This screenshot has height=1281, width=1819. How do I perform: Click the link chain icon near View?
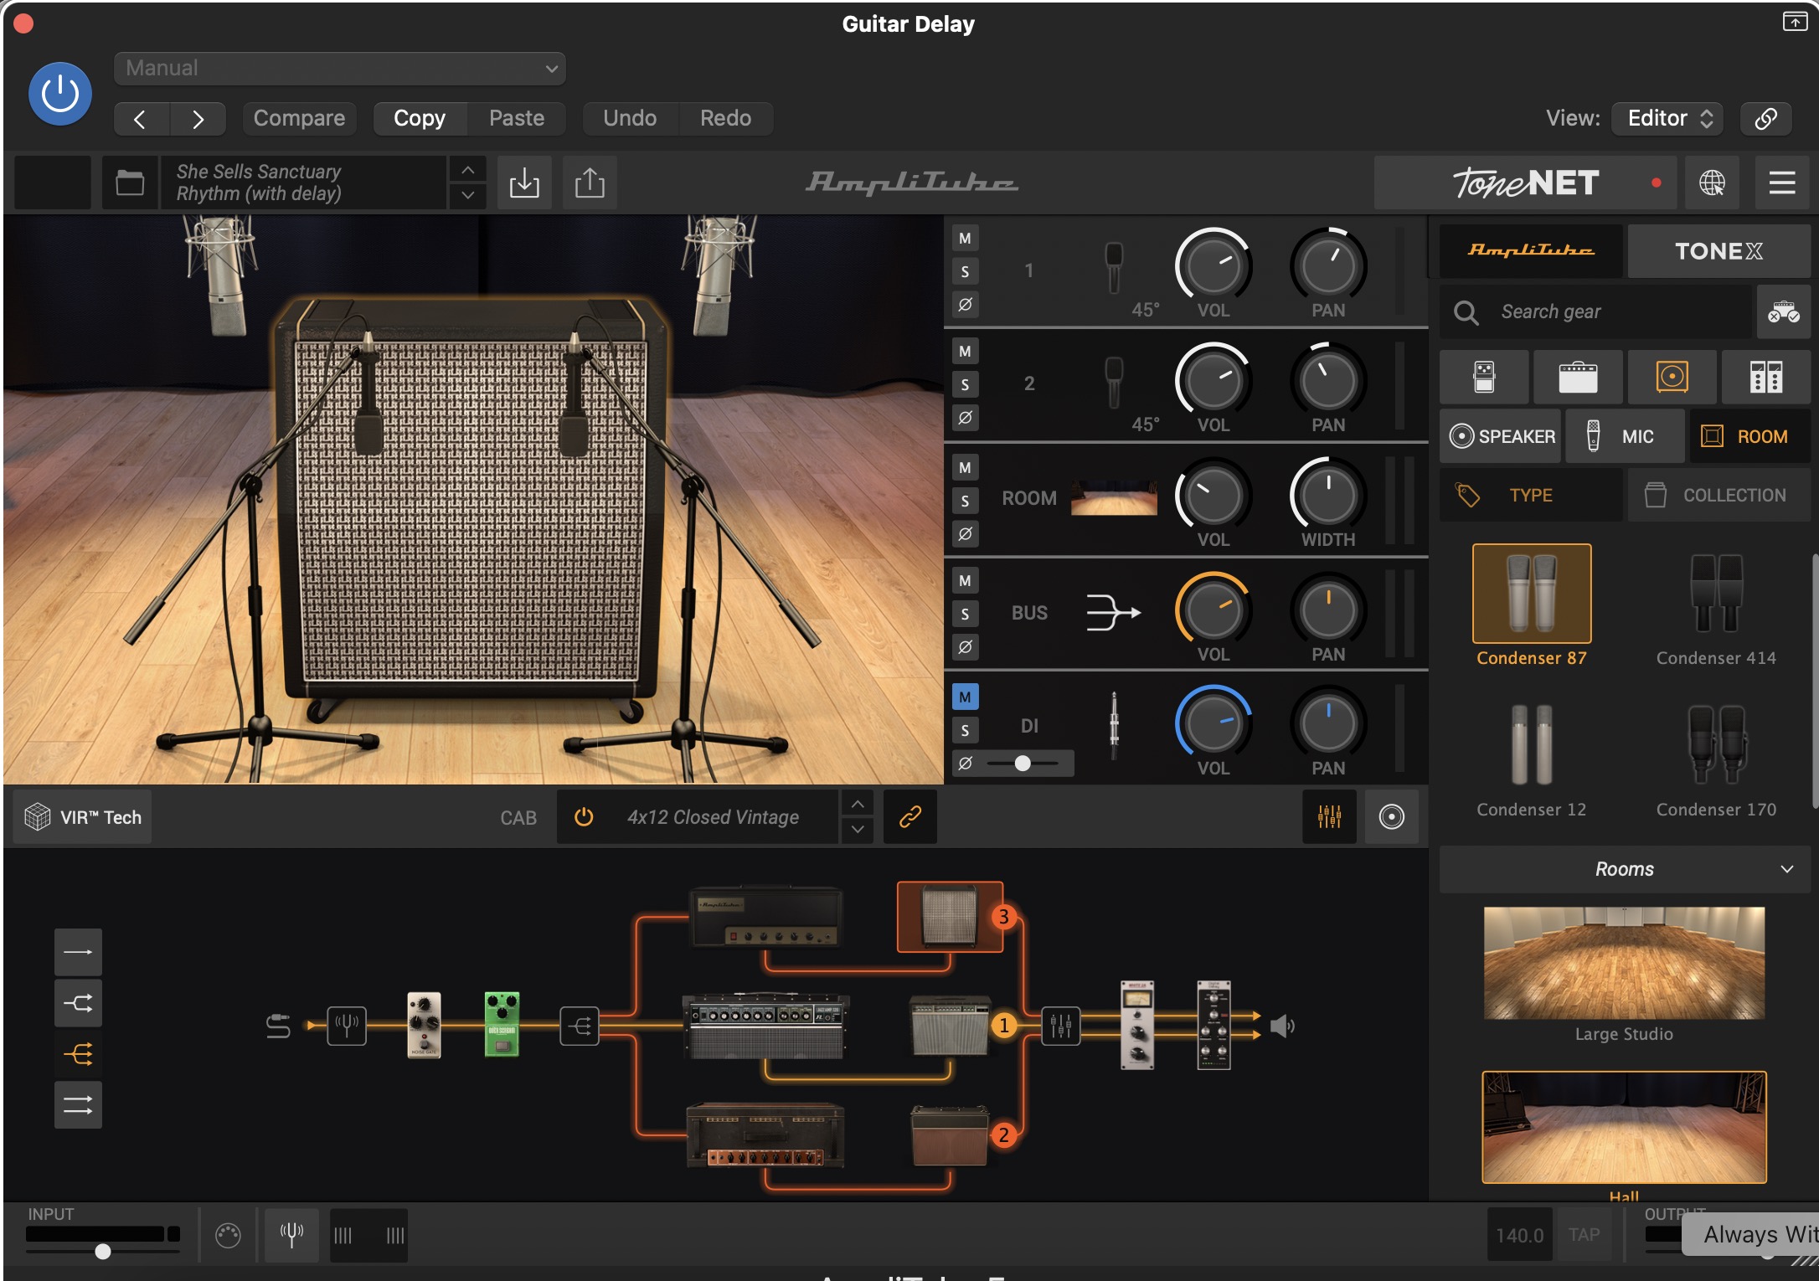(1765, 118)
